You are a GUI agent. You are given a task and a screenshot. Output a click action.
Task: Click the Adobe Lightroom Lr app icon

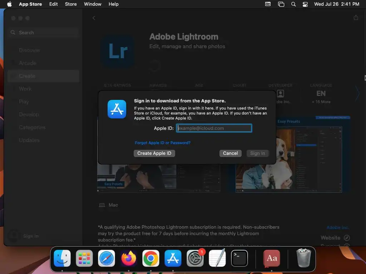click(x=118, y=51)
